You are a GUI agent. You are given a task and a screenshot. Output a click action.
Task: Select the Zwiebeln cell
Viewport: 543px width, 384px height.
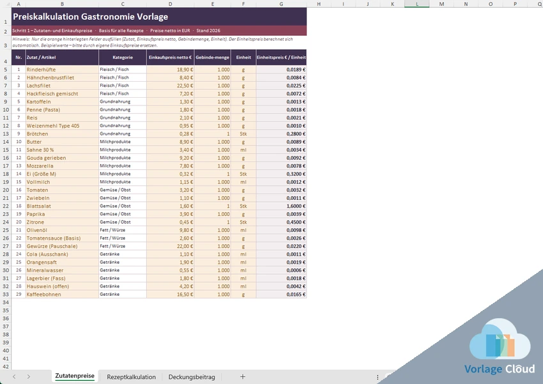coord(62,198)
